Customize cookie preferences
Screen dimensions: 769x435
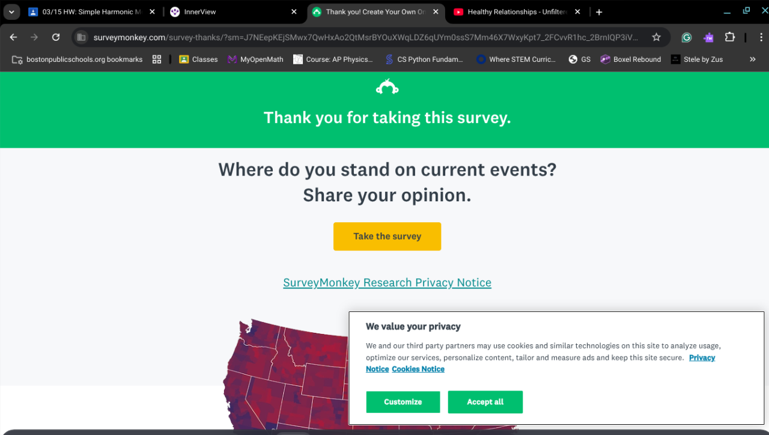tap(403, 402)
